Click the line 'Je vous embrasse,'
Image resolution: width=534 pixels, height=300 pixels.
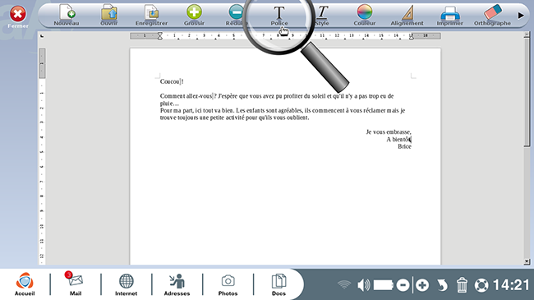click(x=389, y=132)
